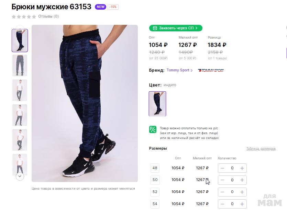This screenshot has width=287, height=211.
Task: Select size 50 box
Action: pyautogui.click(x=155, y=180)
